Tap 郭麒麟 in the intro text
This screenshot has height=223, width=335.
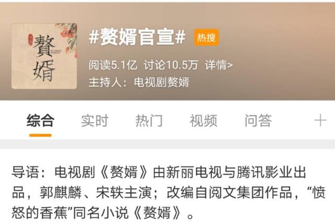[61, 192]
